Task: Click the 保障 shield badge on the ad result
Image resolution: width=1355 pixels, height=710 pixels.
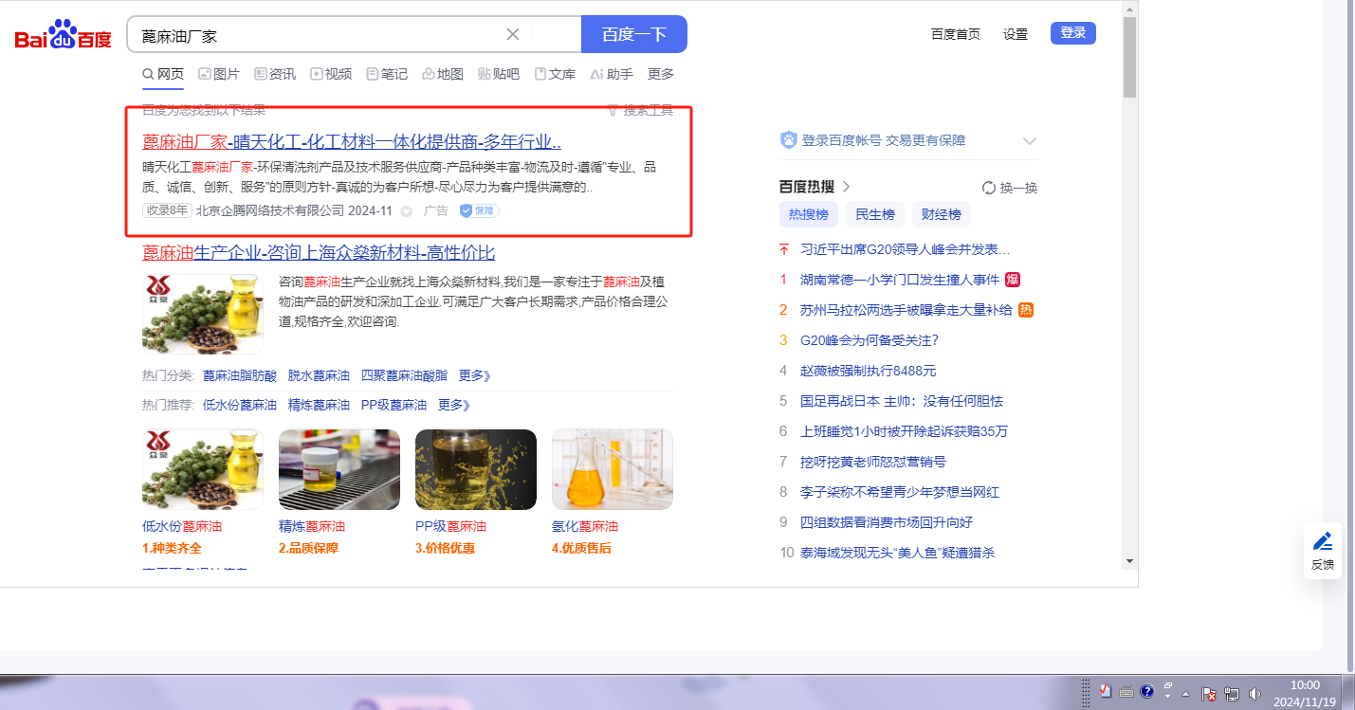Action: tap(480, 210)
